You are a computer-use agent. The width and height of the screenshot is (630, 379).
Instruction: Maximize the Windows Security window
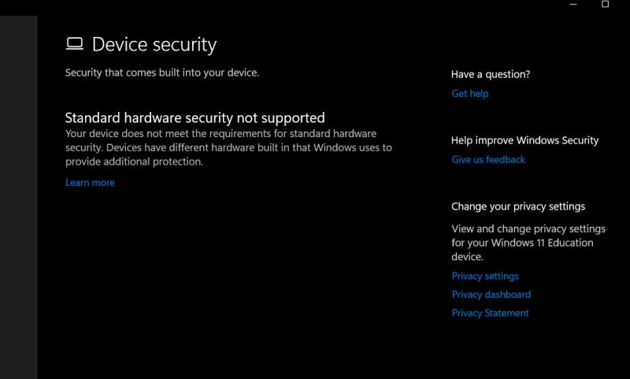(x=605, y=5)
